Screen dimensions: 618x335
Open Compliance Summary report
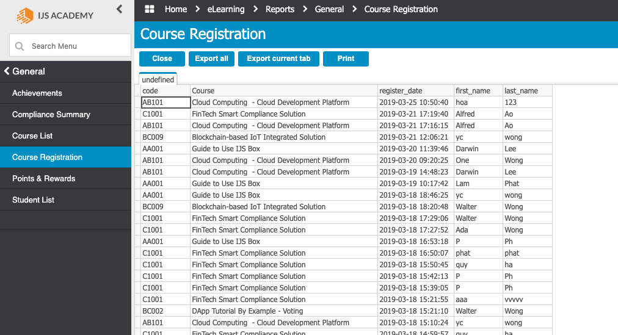coord(51,115)
